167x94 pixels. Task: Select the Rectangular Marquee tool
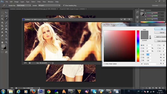click(2, 13)
